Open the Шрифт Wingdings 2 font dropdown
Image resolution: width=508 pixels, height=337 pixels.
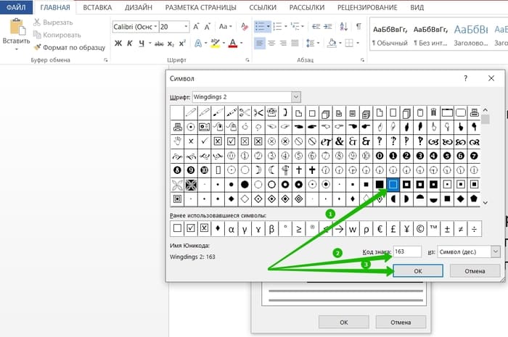pyautogui.click(x=296, y=96)
